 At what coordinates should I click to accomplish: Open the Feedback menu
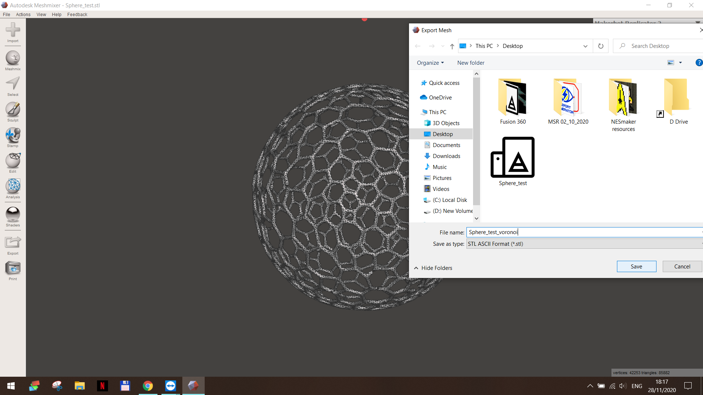tap(77, 15)
